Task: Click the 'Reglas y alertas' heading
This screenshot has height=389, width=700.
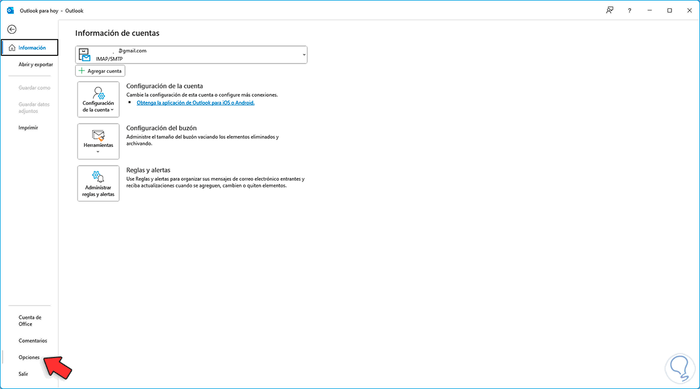Action: coord(148,170)
